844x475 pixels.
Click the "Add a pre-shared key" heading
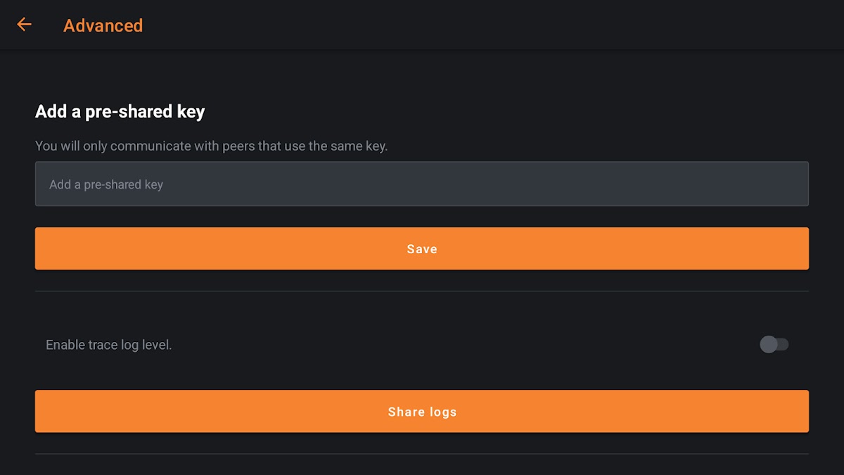(x=120, y=111)
